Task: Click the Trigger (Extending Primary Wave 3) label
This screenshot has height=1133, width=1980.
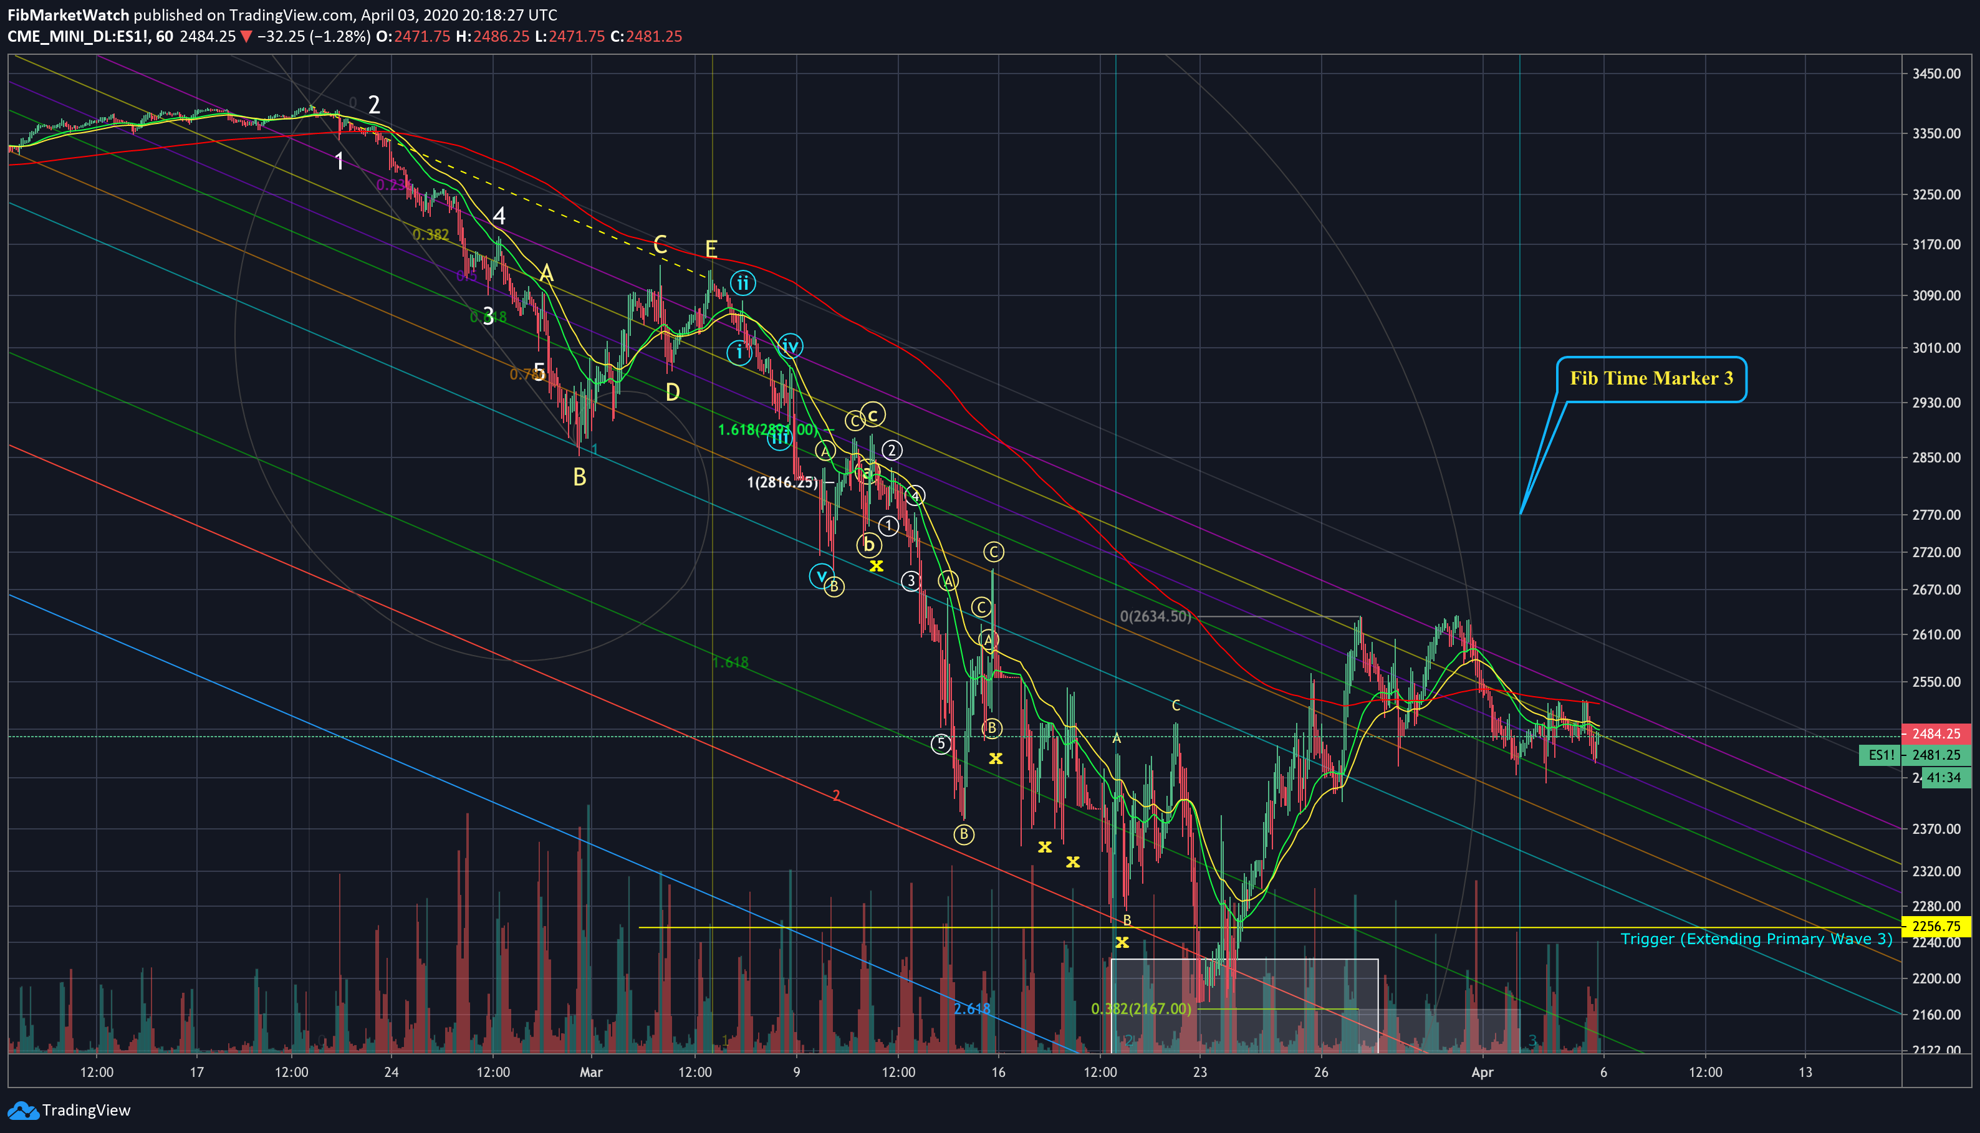Action: (1757, 939)
